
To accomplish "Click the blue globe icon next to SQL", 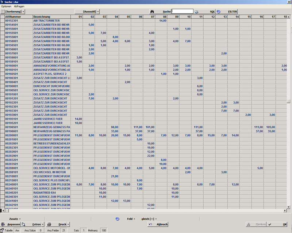I will 219,12.
